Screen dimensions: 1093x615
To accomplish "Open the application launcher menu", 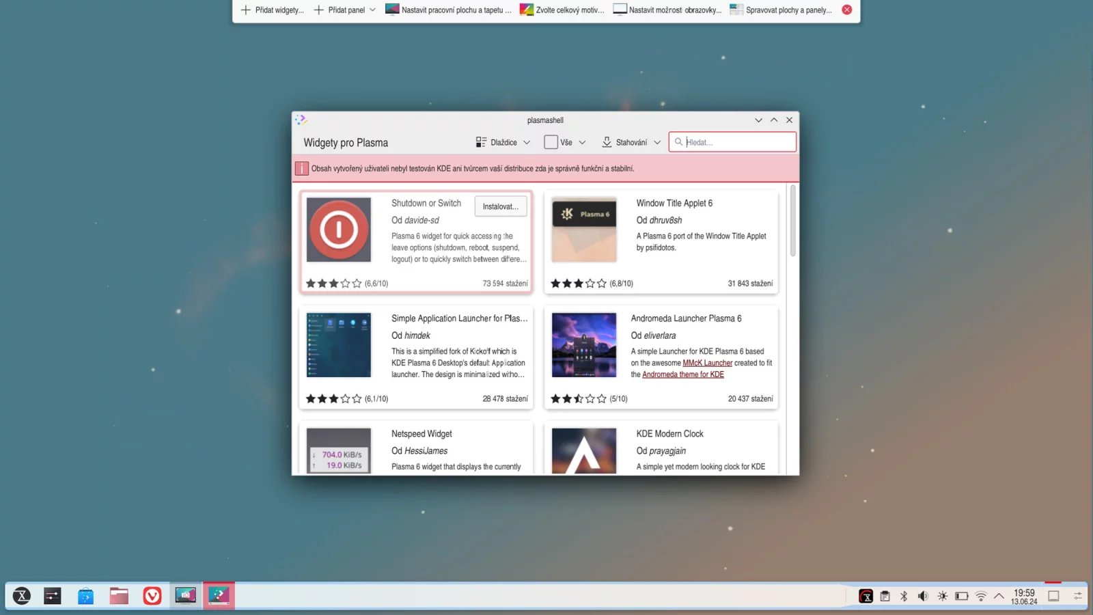I will [x=22, y=596].
